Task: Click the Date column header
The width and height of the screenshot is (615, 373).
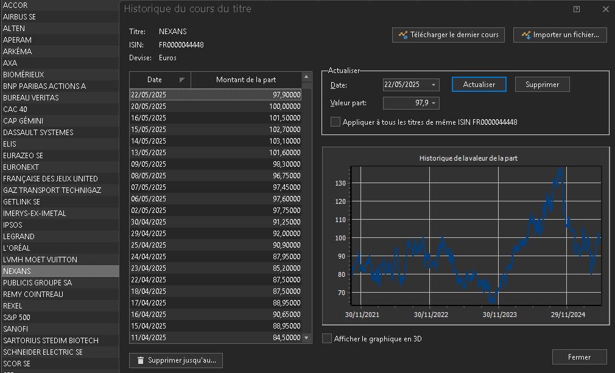Action: pyautogui.click(x=160, y=80)
